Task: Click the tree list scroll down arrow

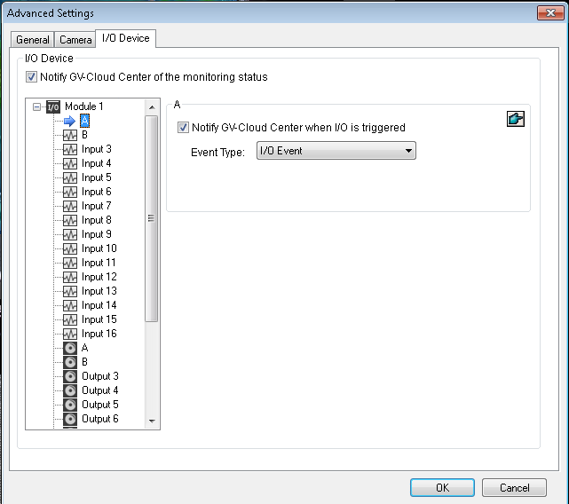Action: point(151,421)
